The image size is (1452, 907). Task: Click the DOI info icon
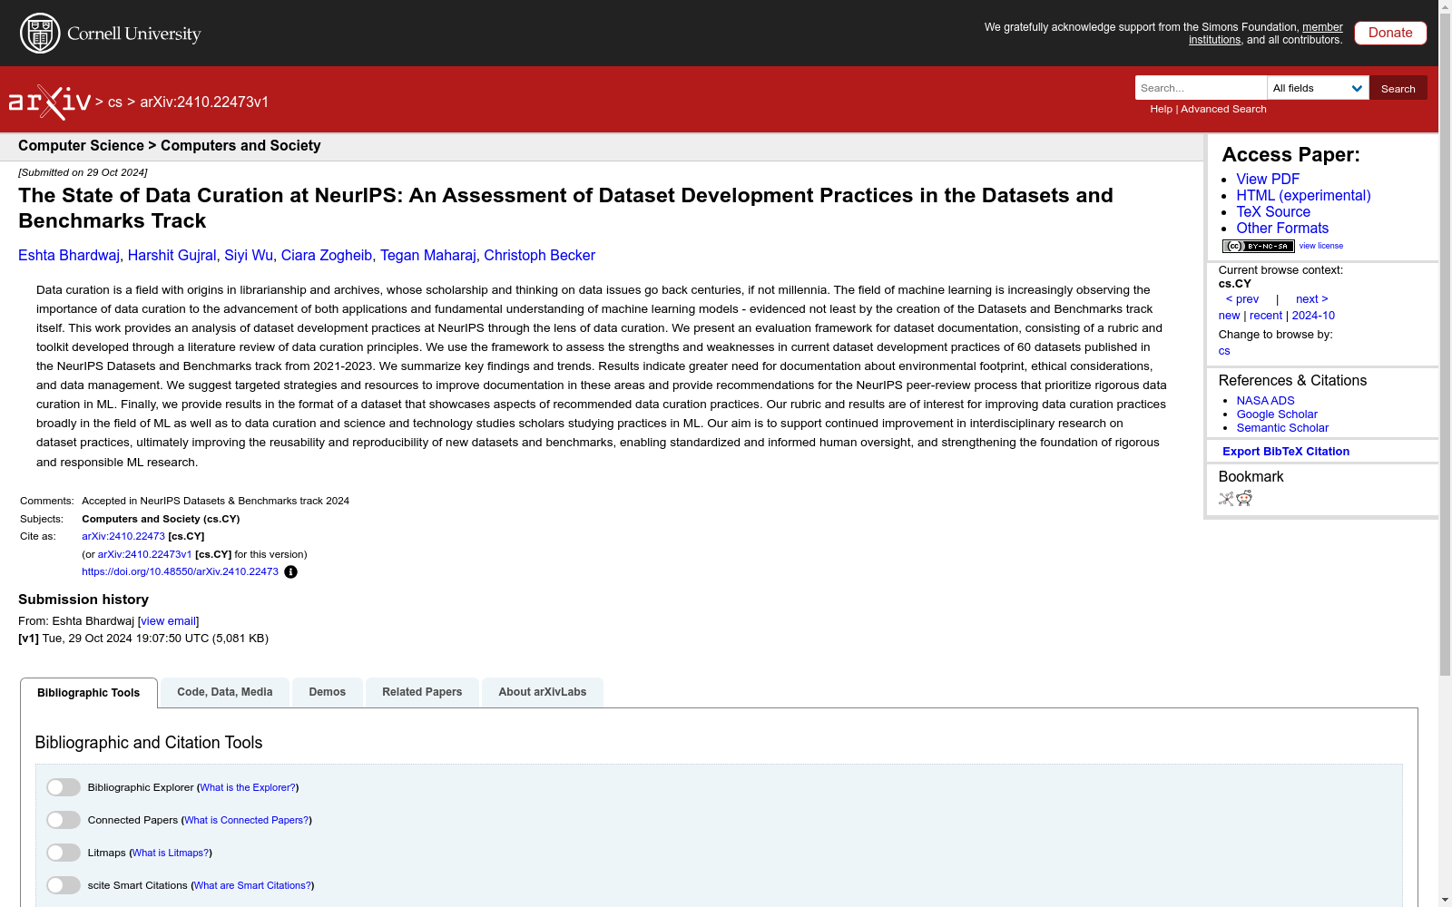pyautogui.click(x=290, y=571)
